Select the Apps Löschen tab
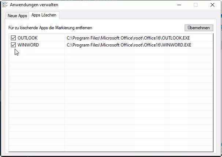Image resolution: width=222 pixels, height=157 pixels. tap(44, 15)
